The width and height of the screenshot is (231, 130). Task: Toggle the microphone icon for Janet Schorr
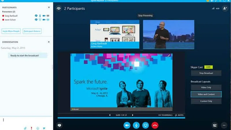pyautogui.click(x=40, y=20)
